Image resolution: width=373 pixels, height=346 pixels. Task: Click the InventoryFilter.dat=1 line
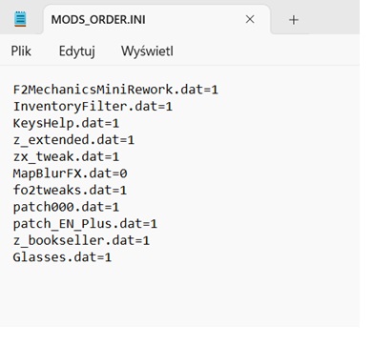[93, 107]
